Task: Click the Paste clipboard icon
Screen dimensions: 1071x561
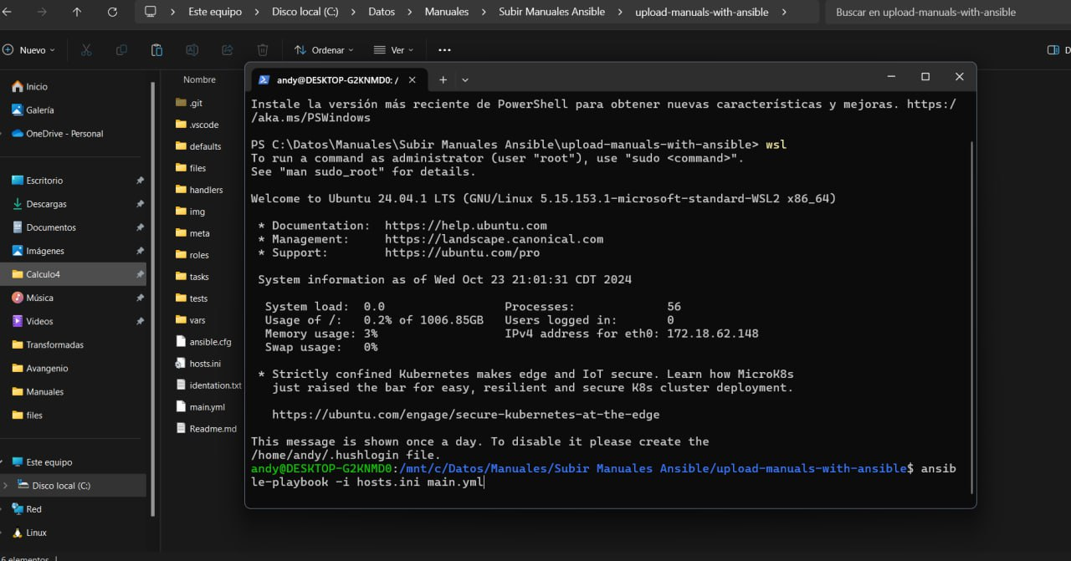Action: pyautogui.click(x=156, y=50)
